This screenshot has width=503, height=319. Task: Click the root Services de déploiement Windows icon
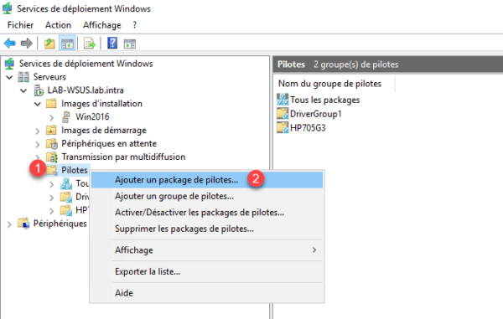pos(9,64)
